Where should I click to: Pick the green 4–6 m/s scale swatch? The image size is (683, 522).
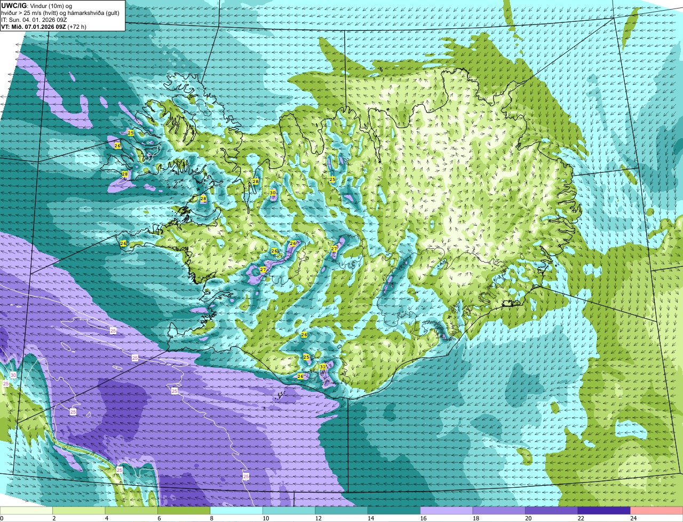point(132,510)
